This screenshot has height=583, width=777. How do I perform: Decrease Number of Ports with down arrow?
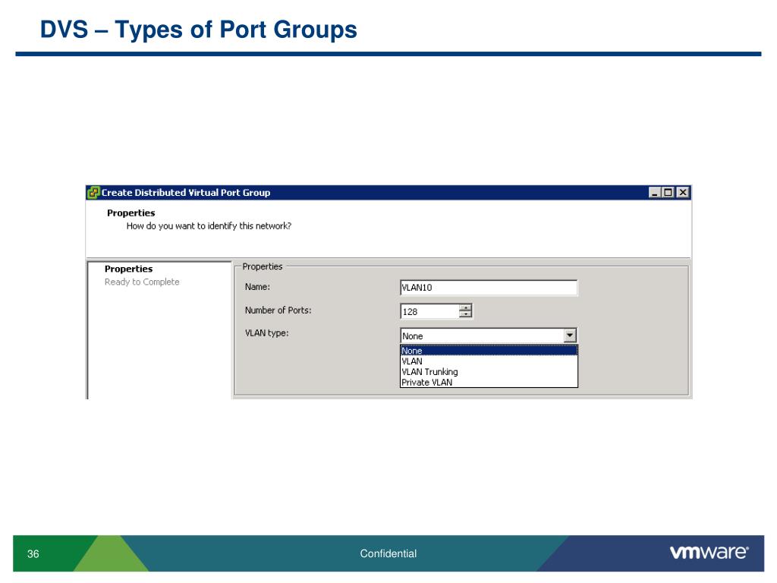click(465, 314)
